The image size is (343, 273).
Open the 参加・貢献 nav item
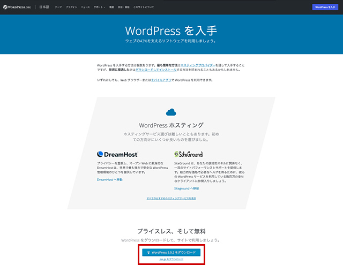pos(124,7)
